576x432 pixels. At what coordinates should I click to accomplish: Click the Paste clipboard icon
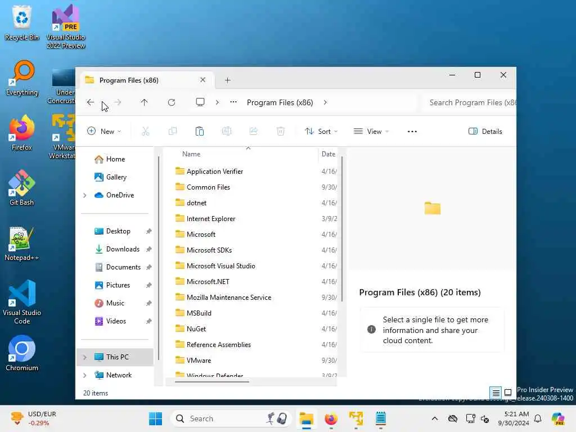200,131
